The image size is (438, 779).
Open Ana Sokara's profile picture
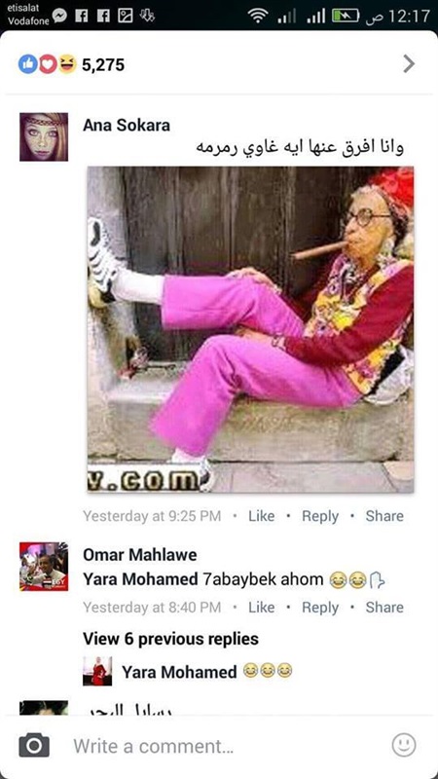point(44,136)
